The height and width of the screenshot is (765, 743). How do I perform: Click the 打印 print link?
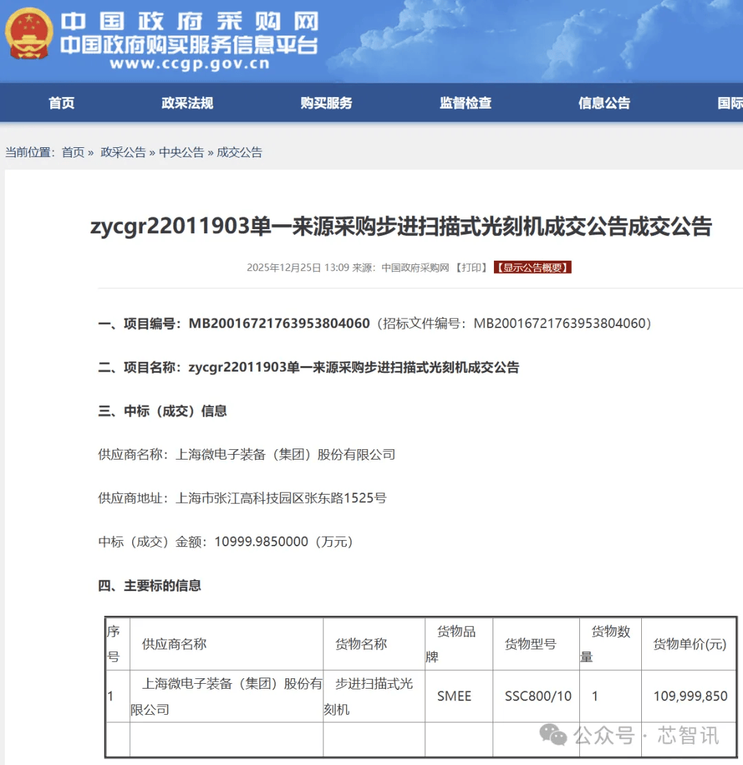coord(471,268)
